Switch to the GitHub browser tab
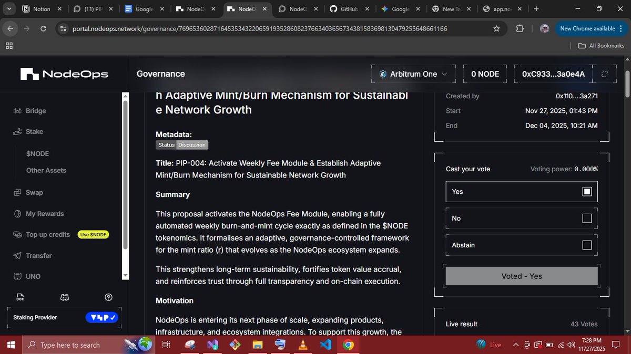The width and height of the screenshot is (631, 354). point(350,9)
